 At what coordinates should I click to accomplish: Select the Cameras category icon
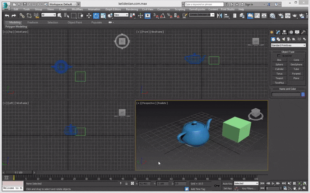[289, 39]
